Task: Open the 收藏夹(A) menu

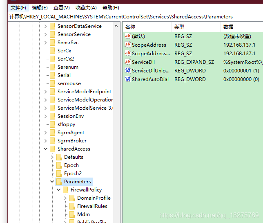Action: (x=86, y=8)
